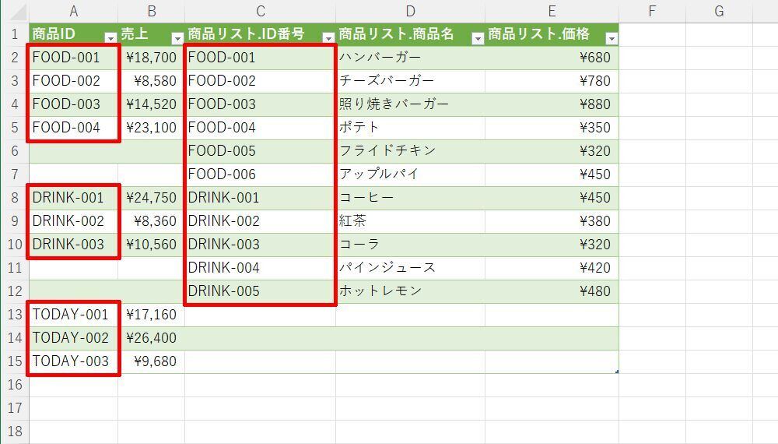Select column A header
The width and height of the screenshot is (778, 444).
[x=73, y=11]
